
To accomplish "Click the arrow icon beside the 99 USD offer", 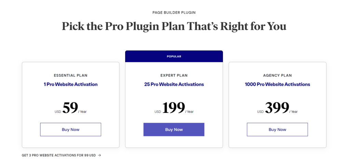I will (99, 155).
